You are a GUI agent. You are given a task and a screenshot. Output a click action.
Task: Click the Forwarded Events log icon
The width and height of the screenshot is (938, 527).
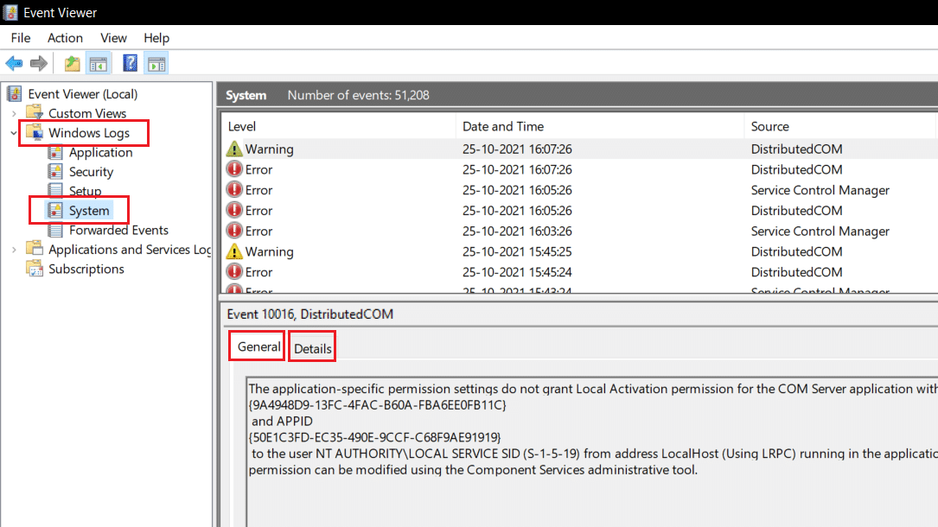55,230
